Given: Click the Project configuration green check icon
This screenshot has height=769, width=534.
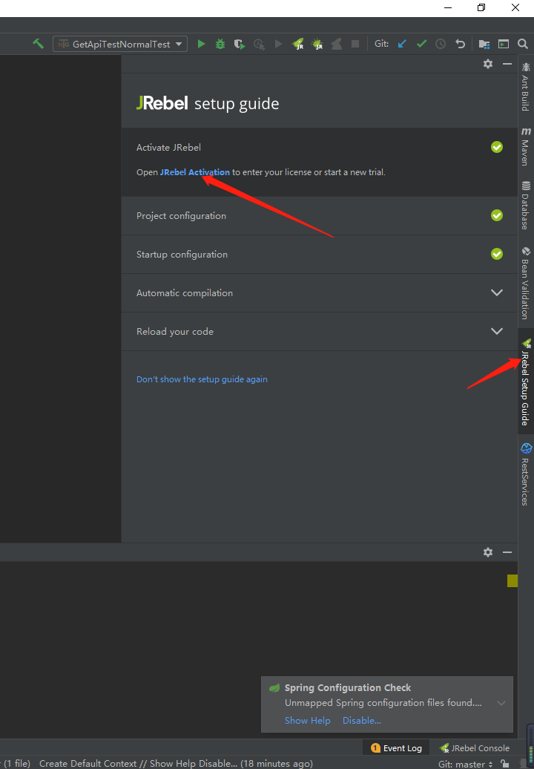Looking at the screenshot, I should pyautogui.click(x=497, y=215).
